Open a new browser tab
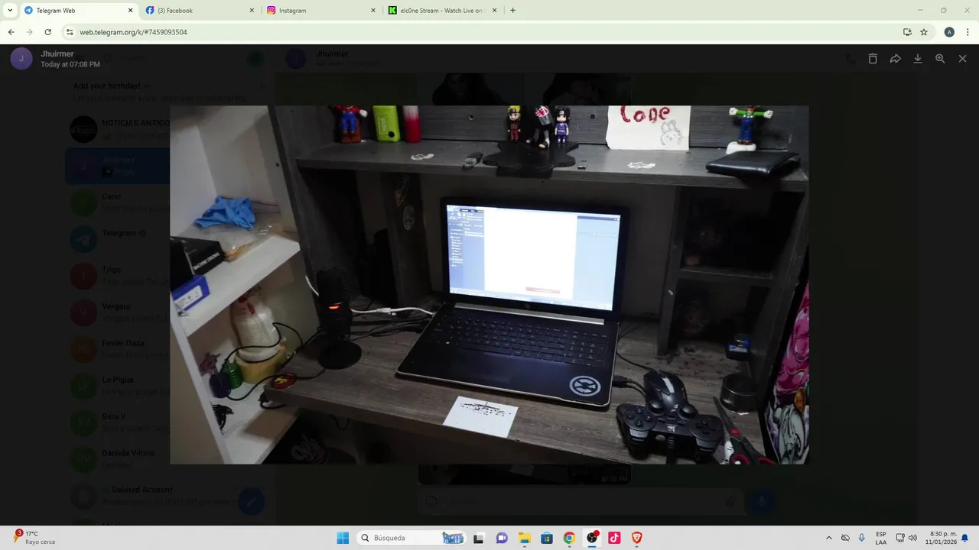979x550 pixels. pos(512,11)
